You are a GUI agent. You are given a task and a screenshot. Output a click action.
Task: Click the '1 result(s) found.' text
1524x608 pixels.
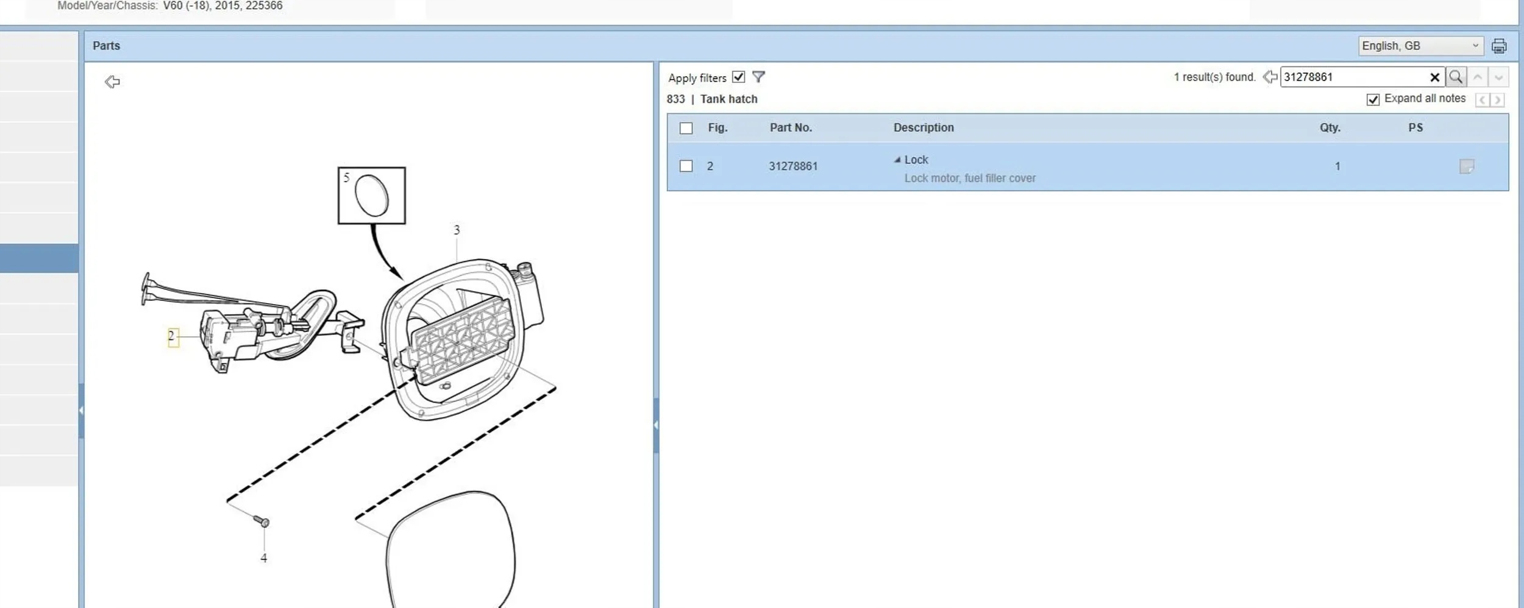(1215, 77)
